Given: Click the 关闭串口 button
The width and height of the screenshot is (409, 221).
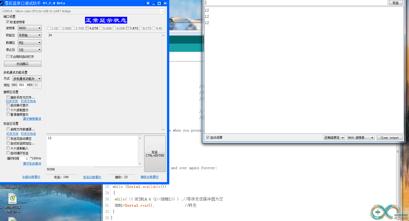Looking at the screenshot, I should coord(23,64).
